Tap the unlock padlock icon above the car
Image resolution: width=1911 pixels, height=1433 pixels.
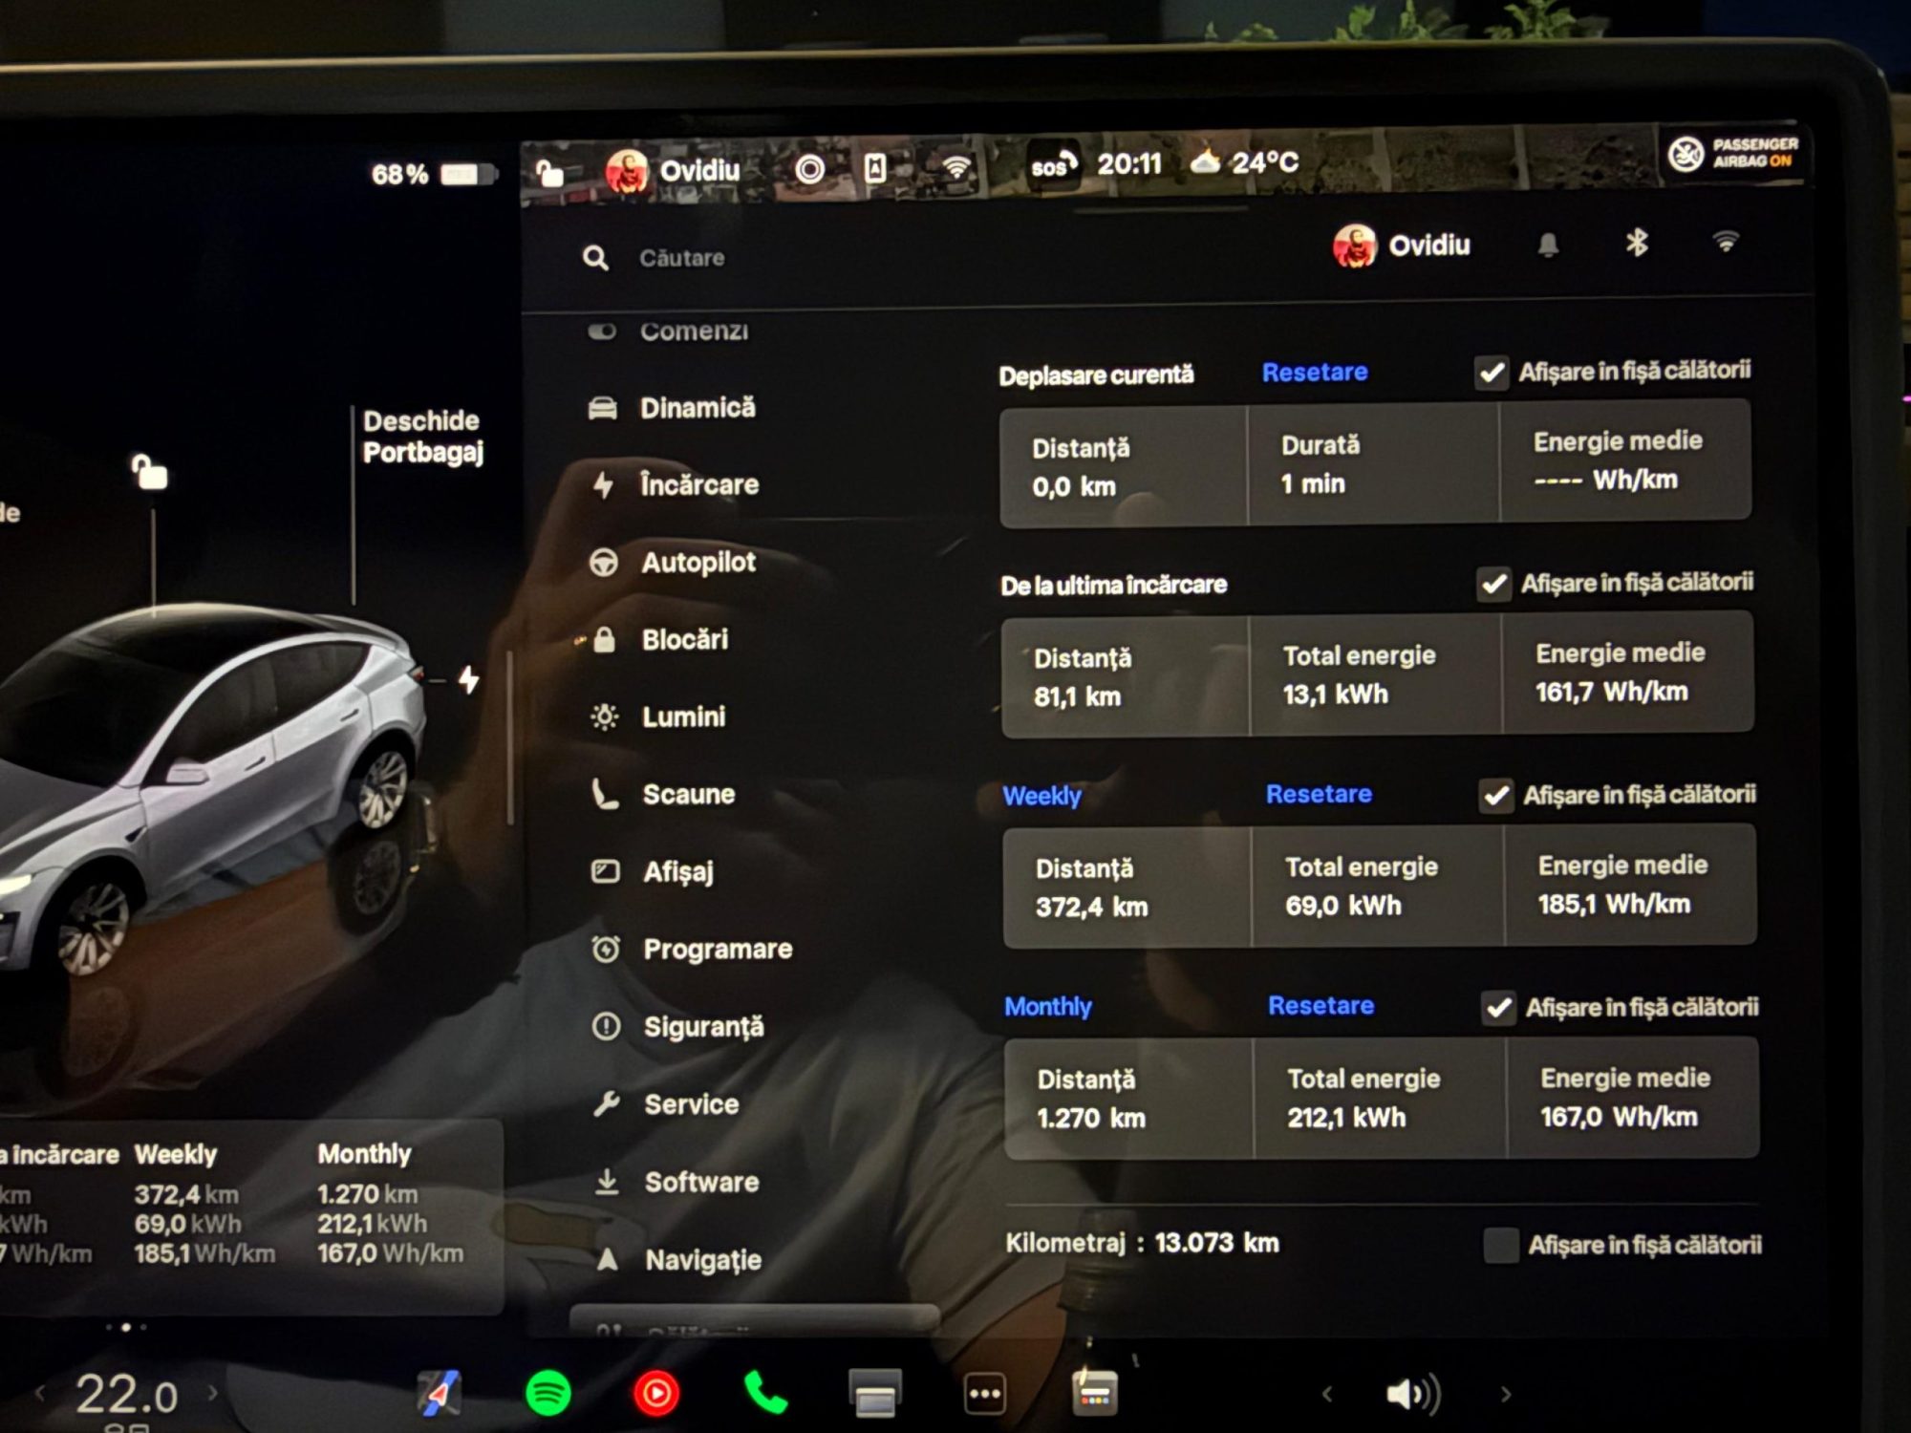point(149,472)
